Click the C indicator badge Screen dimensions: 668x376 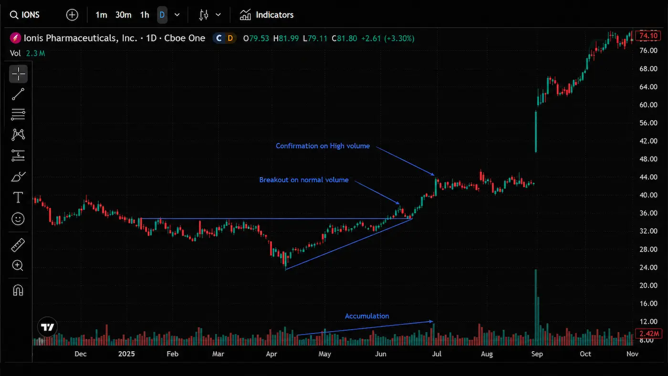[219, 38]
